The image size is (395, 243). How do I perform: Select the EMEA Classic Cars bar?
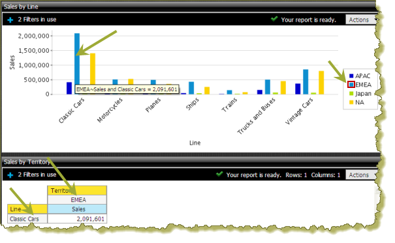click(x=77, y=59)
